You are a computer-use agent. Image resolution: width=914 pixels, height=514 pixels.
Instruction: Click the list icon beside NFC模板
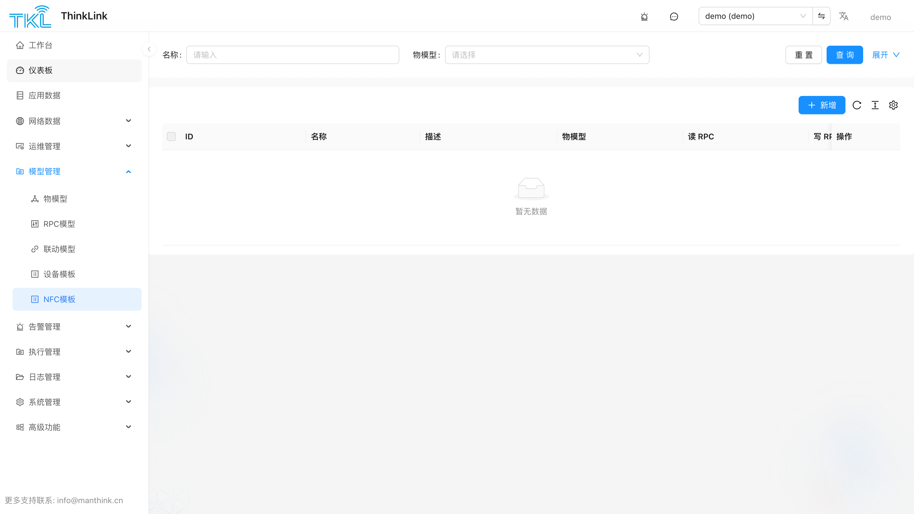(35, 299)
